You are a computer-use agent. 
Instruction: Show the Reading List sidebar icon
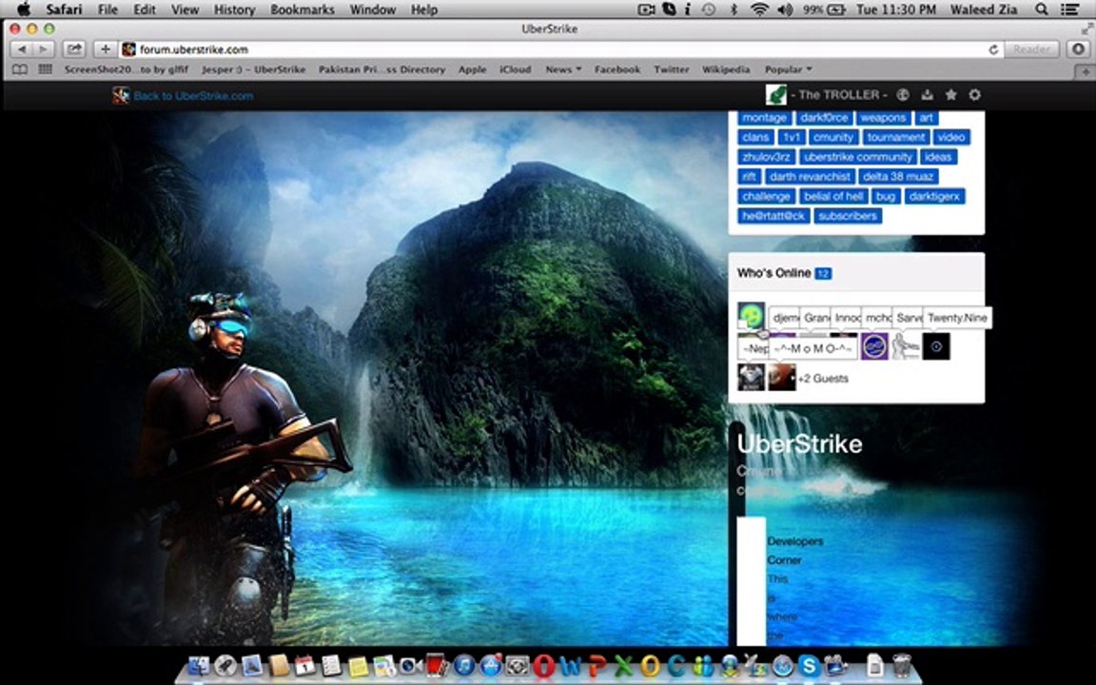(20, 69)
